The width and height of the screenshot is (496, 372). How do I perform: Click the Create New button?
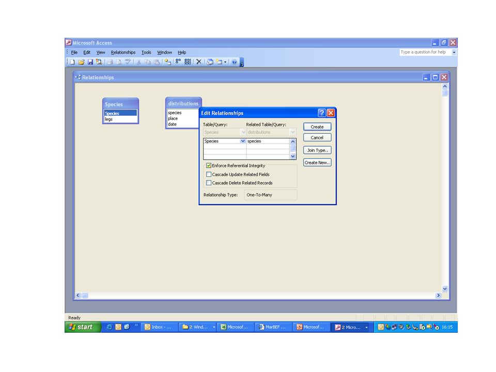(x=317, y=163)
